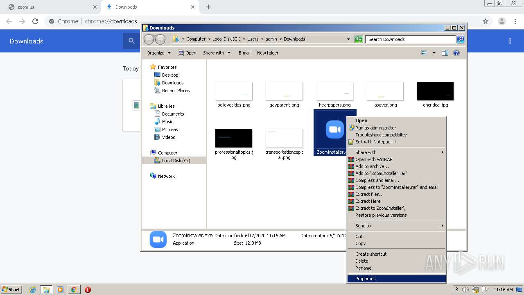Click the volume speaker in system tray
The height and width of the screenshot is (295, 524).
tap(465, 290)
